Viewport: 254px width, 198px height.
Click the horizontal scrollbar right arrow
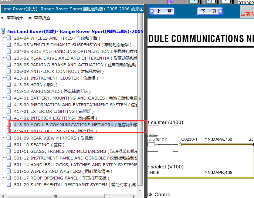point(133,197)
